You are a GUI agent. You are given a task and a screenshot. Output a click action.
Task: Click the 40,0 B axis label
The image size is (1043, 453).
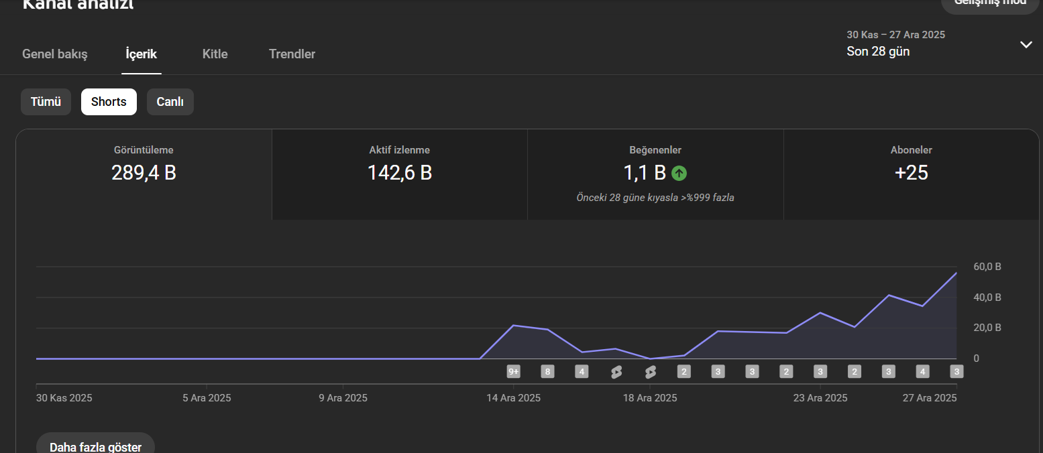point(987,298)
